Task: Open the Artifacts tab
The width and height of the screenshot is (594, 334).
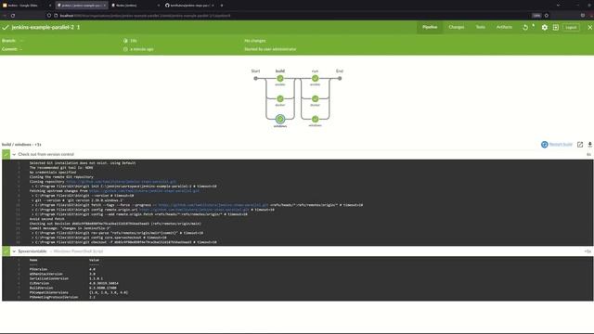Action: click(x=504, y=27)
